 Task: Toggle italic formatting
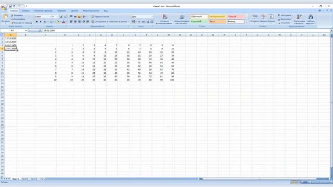point(41,22)
